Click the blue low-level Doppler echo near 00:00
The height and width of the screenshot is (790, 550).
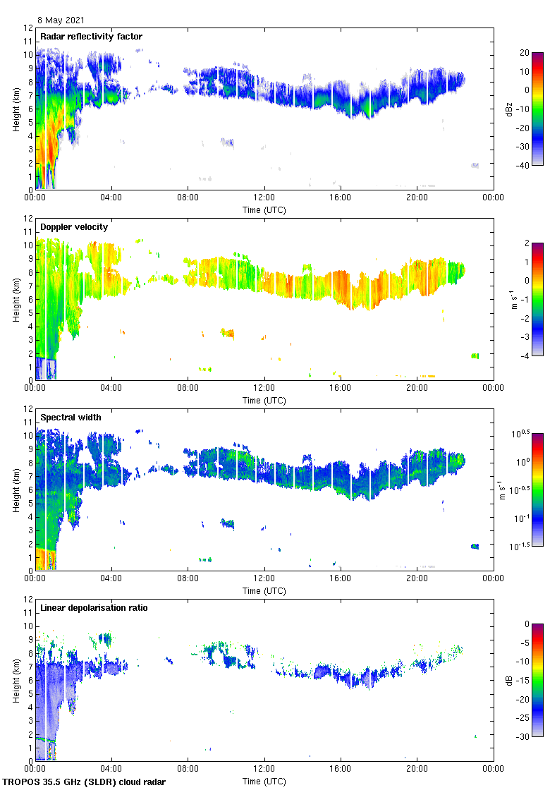coord(45,368)
